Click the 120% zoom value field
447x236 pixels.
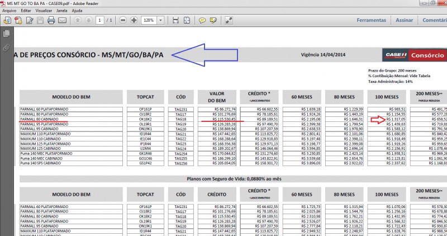click(x=149, y=20)
